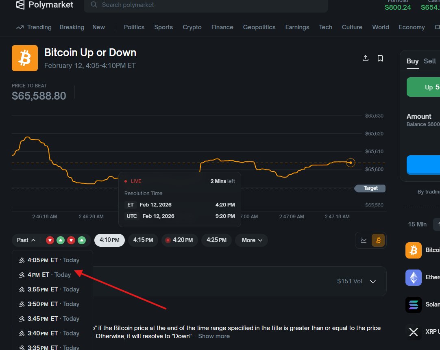Open Bitcoin icon in sidebar list
This screenshot has width=440, height=350.
tap(413, 250)
